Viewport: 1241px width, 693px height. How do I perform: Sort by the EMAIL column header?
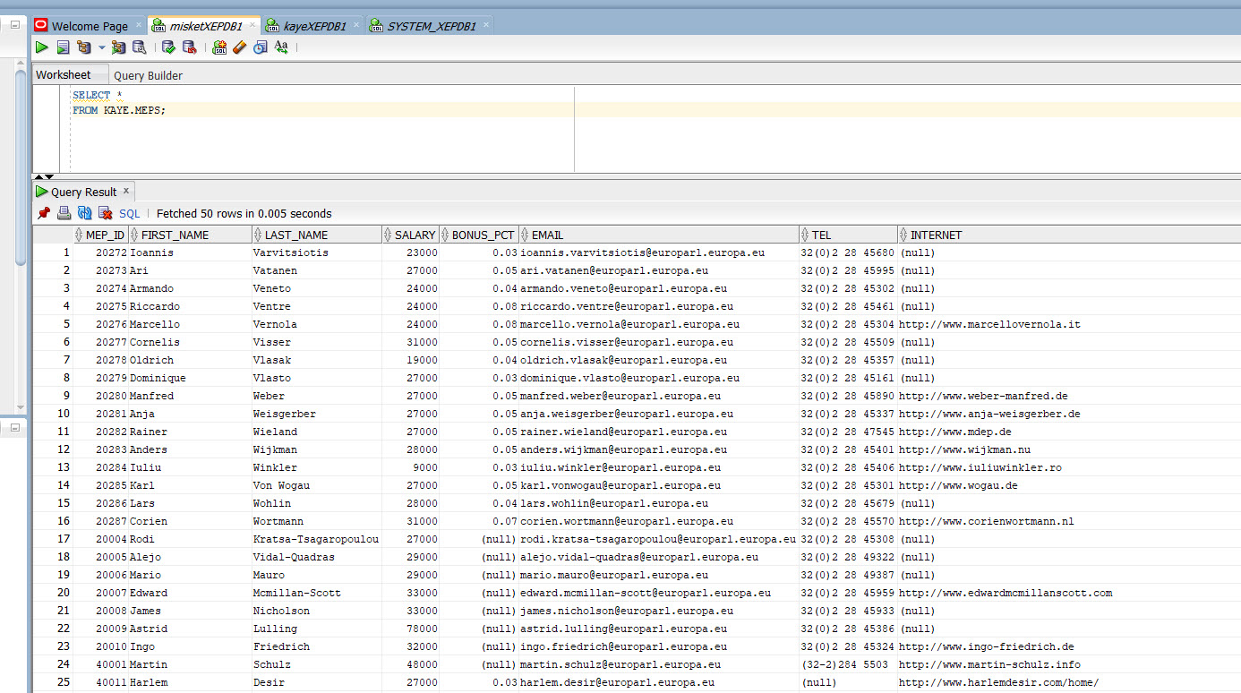[659, 235]
